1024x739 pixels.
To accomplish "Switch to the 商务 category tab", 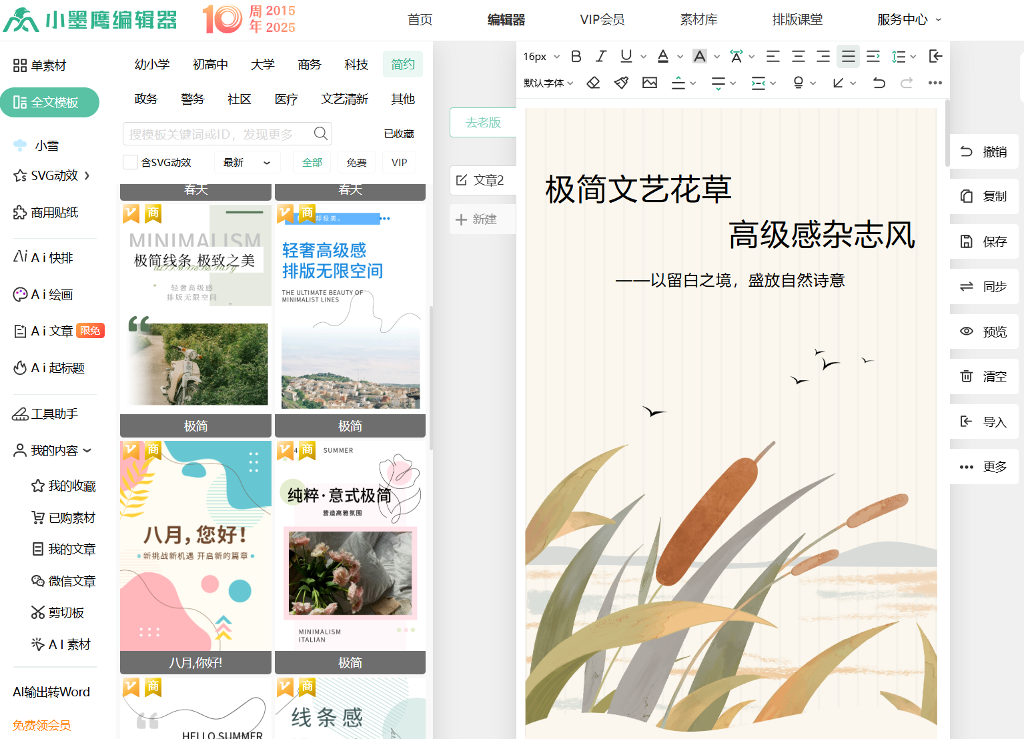I will (x=310, y=64).
